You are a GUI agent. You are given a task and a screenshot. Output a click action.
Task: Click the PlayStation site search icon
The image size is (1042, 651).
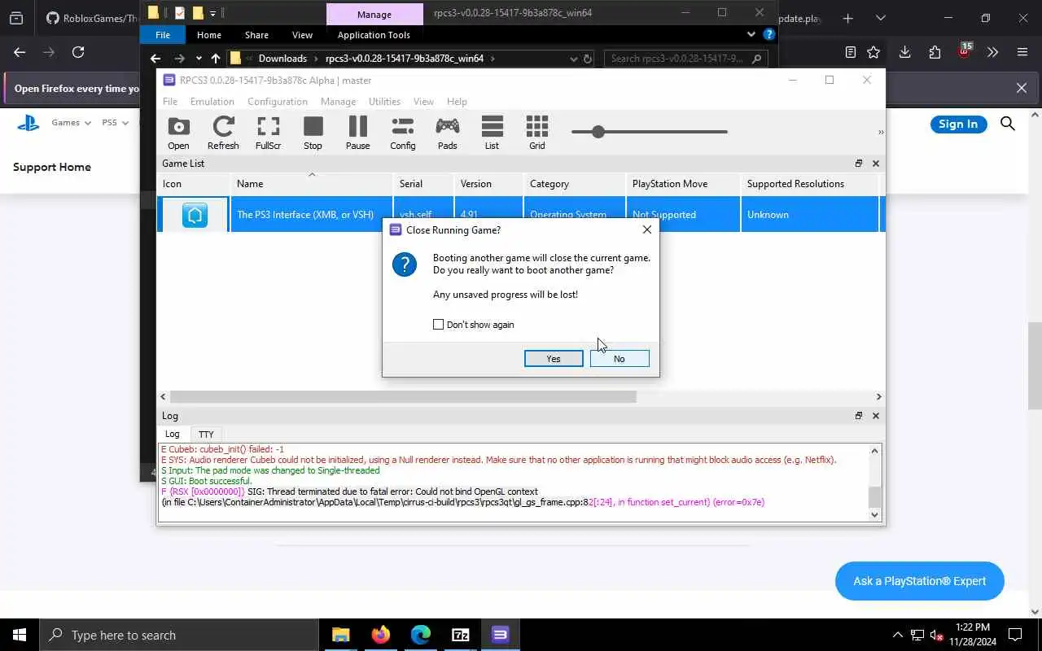(x=1008, y=124)
